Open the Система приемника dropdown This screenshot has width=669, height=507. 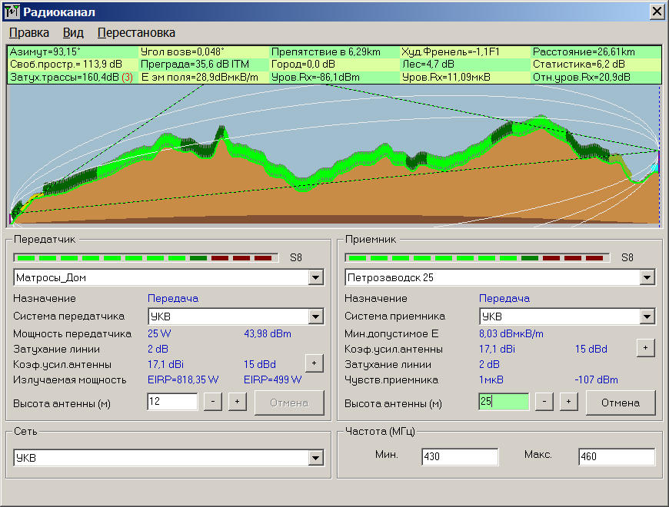click(647, 316)
